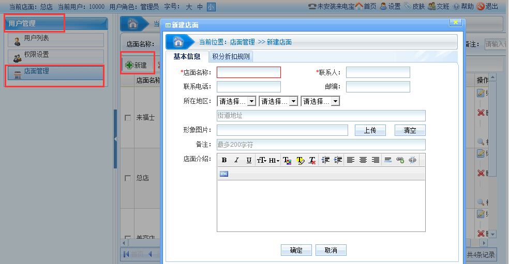Select the 大 font size option
The image size is (509, 264).
pos(189,7)
